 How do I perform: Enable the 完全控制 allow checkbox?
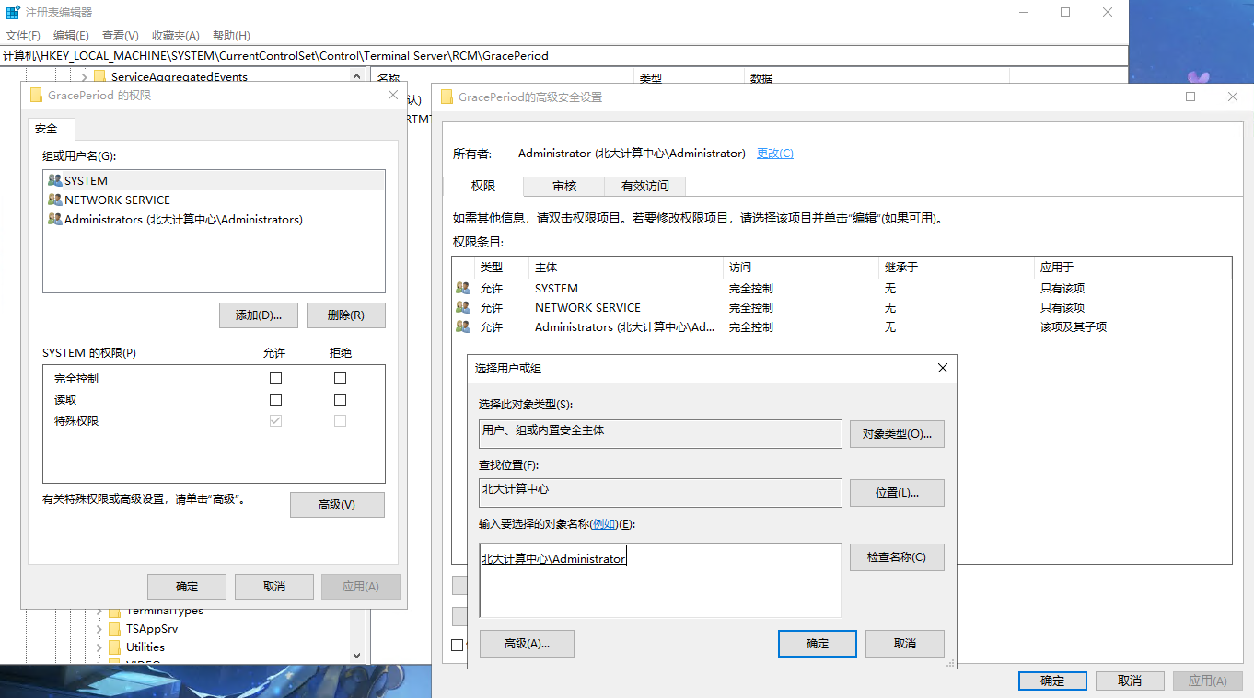(x=275, y=379)
